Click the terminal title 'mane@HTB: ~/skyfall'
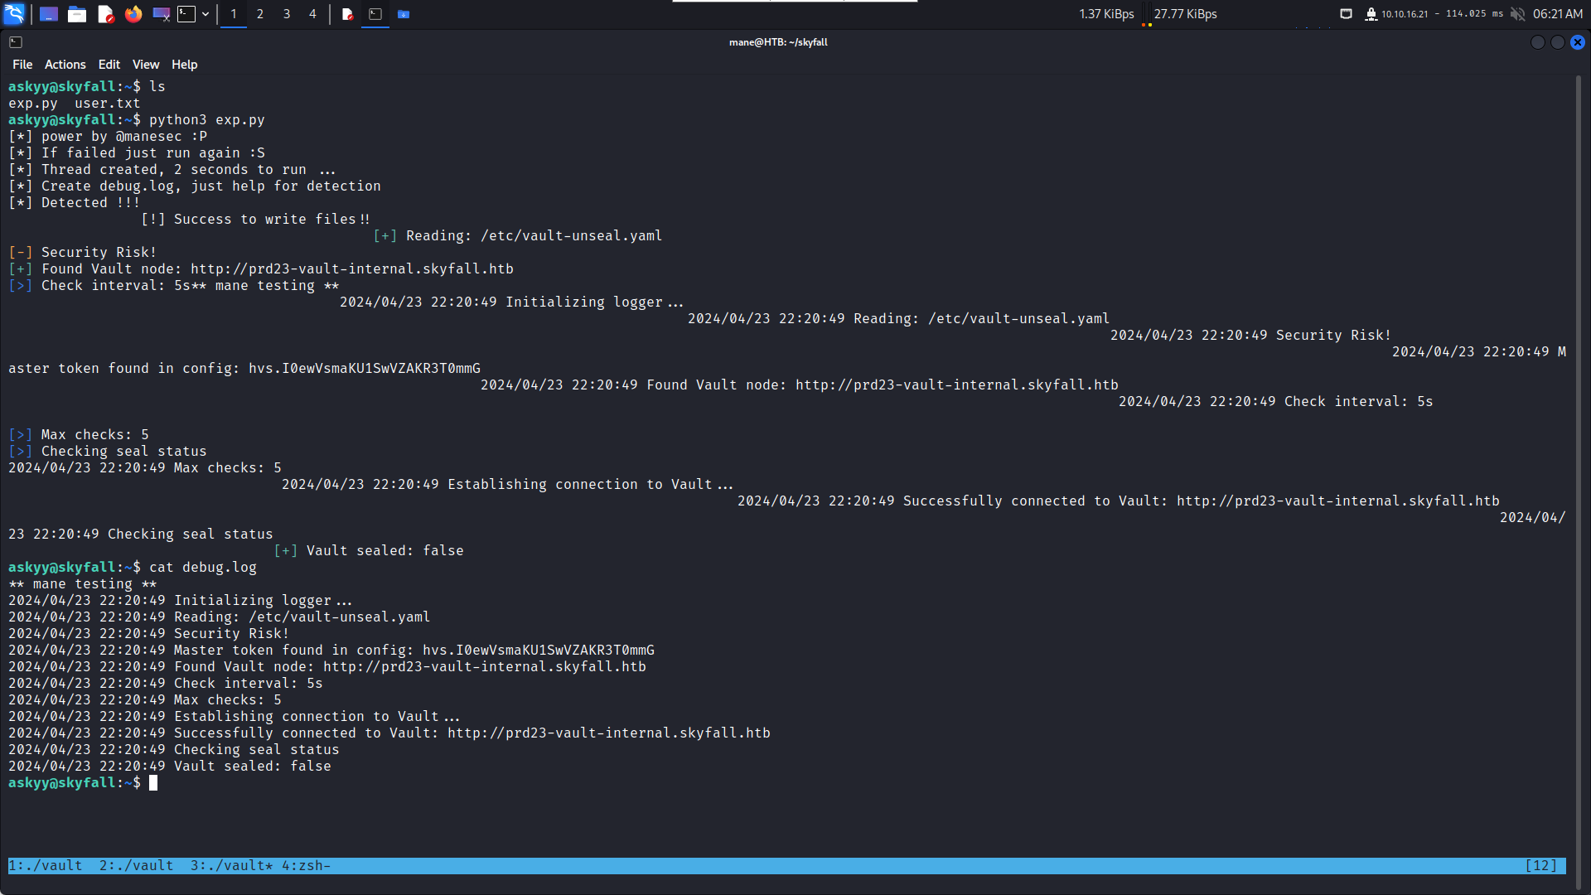 (778, 42)
